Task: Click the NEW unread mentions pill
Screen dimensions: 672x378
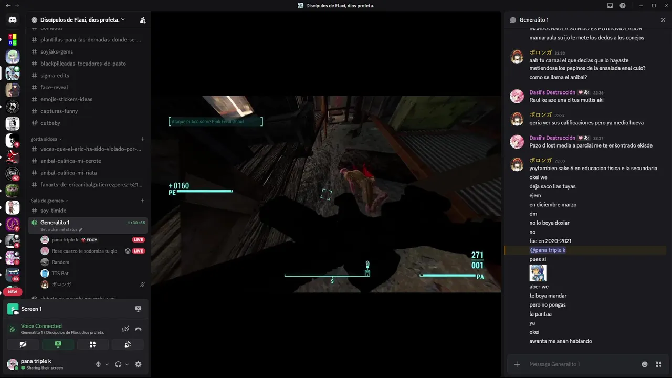Action: pos(13,292)
